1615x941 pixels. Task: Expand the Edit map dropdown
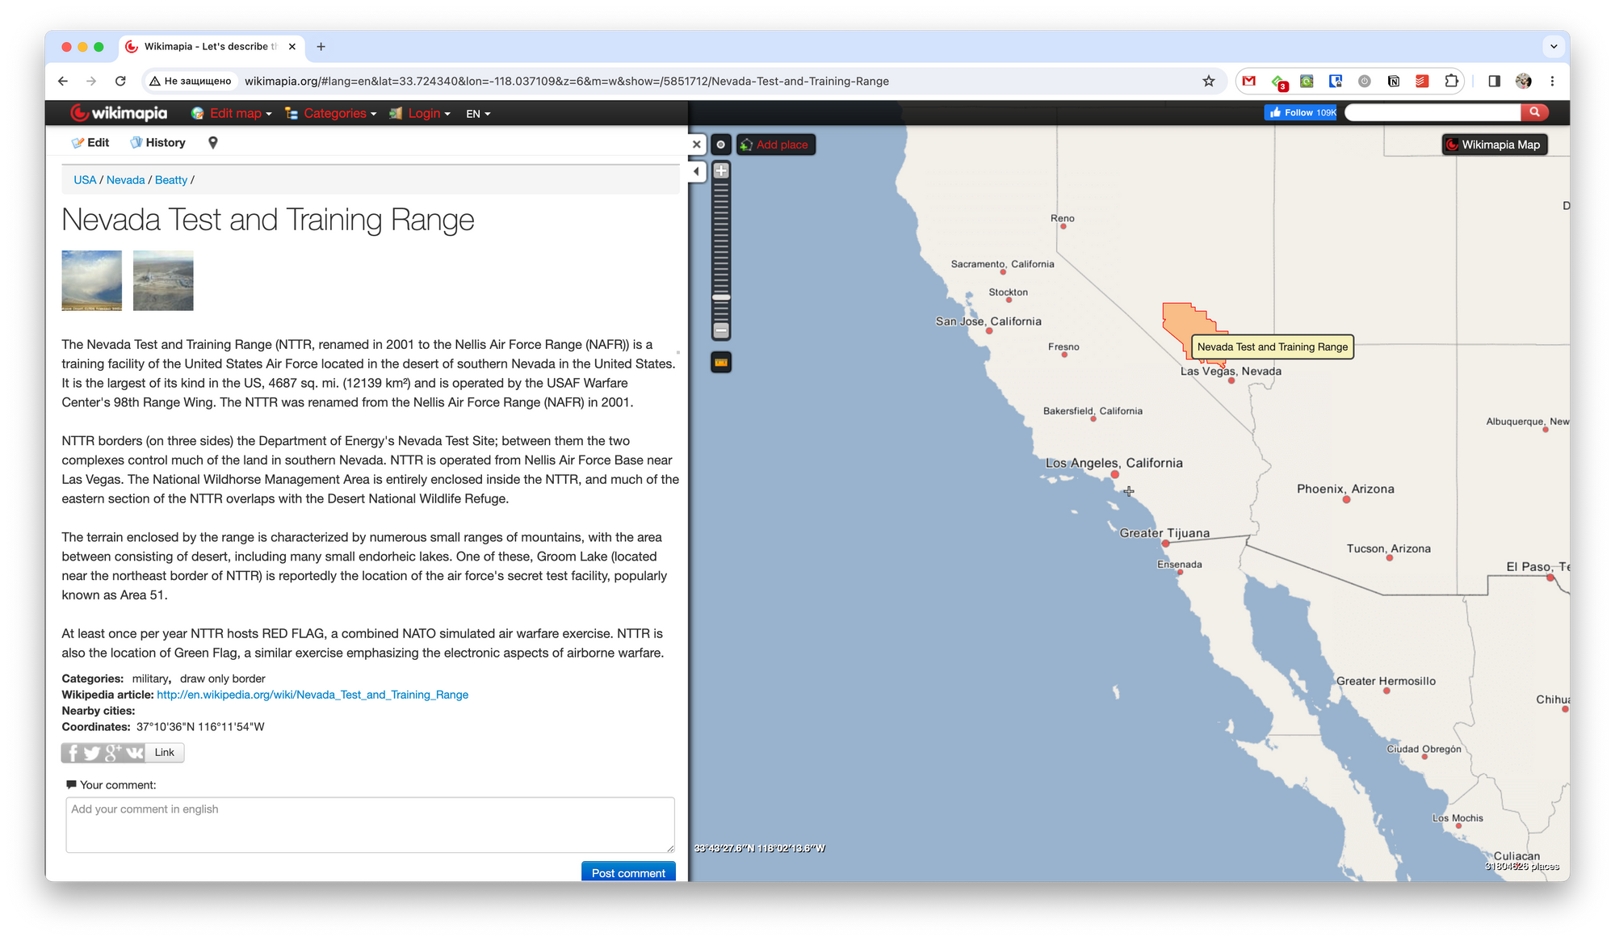click(x=234, y=113)
